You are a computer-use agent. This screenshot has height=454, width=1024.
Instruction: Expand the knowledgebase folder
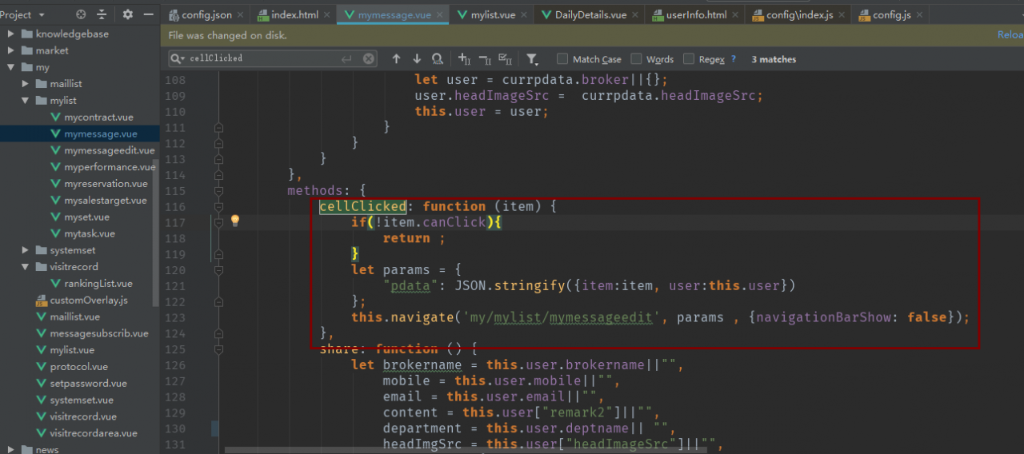pos(10,34)
